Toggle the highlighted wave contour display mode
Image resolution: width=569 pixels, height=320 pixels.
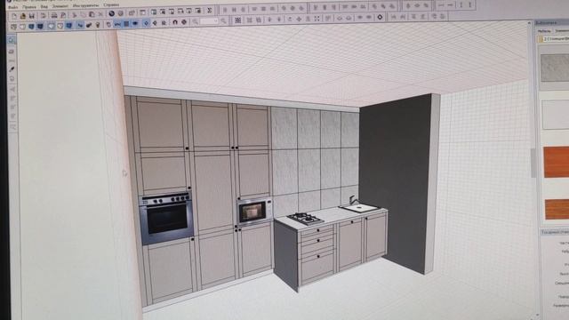pyautogui.click(x=117, y=24)
